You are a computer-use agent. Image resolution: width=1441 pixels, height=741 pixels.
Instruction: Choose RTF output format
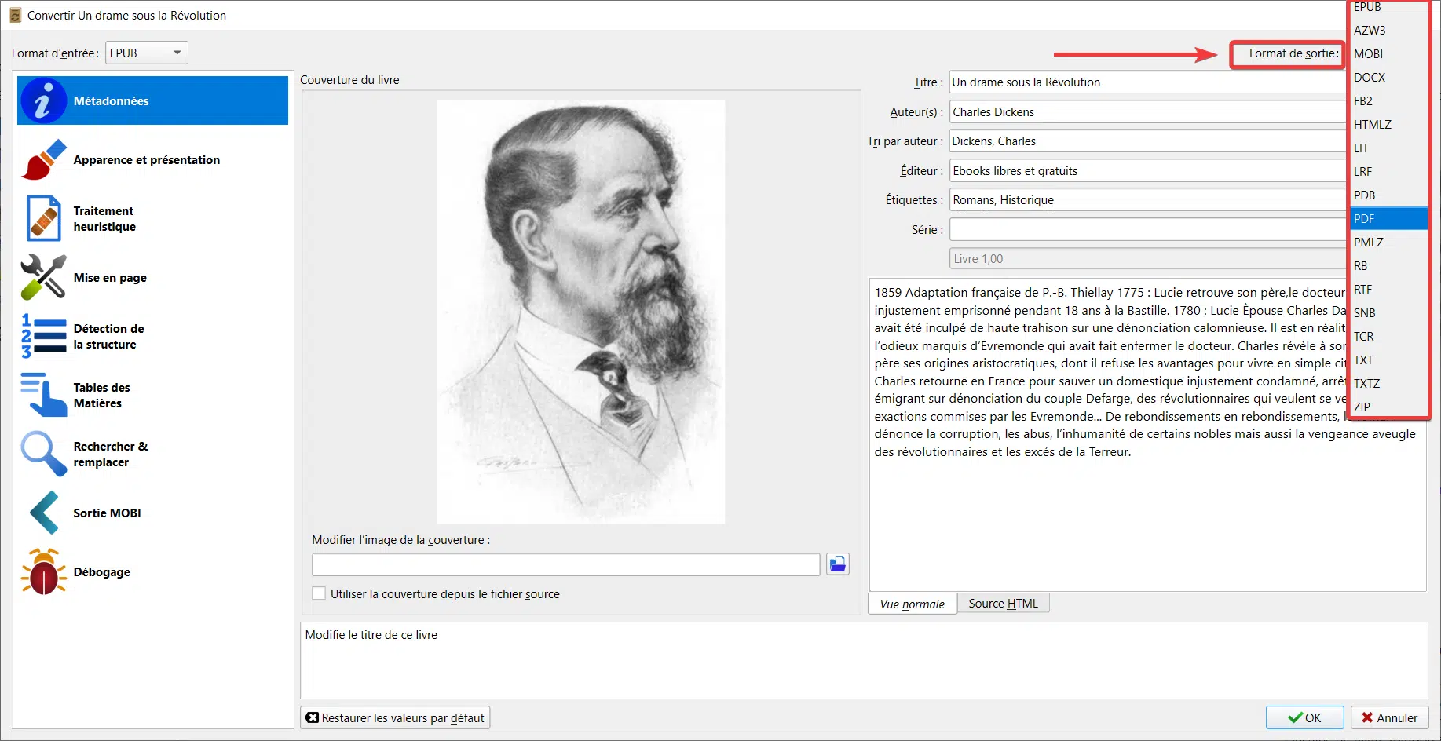(1388, 290)
